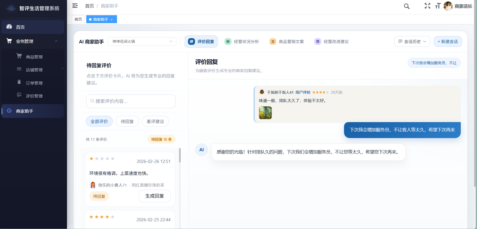Screen dimensions: 477x229
Task: Collapse the sidebar with the hamburger icon
Action: coord(75,5)
